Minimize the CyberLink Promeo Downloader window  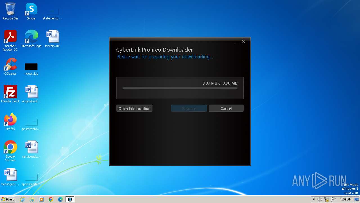click(x=238, y=42)
